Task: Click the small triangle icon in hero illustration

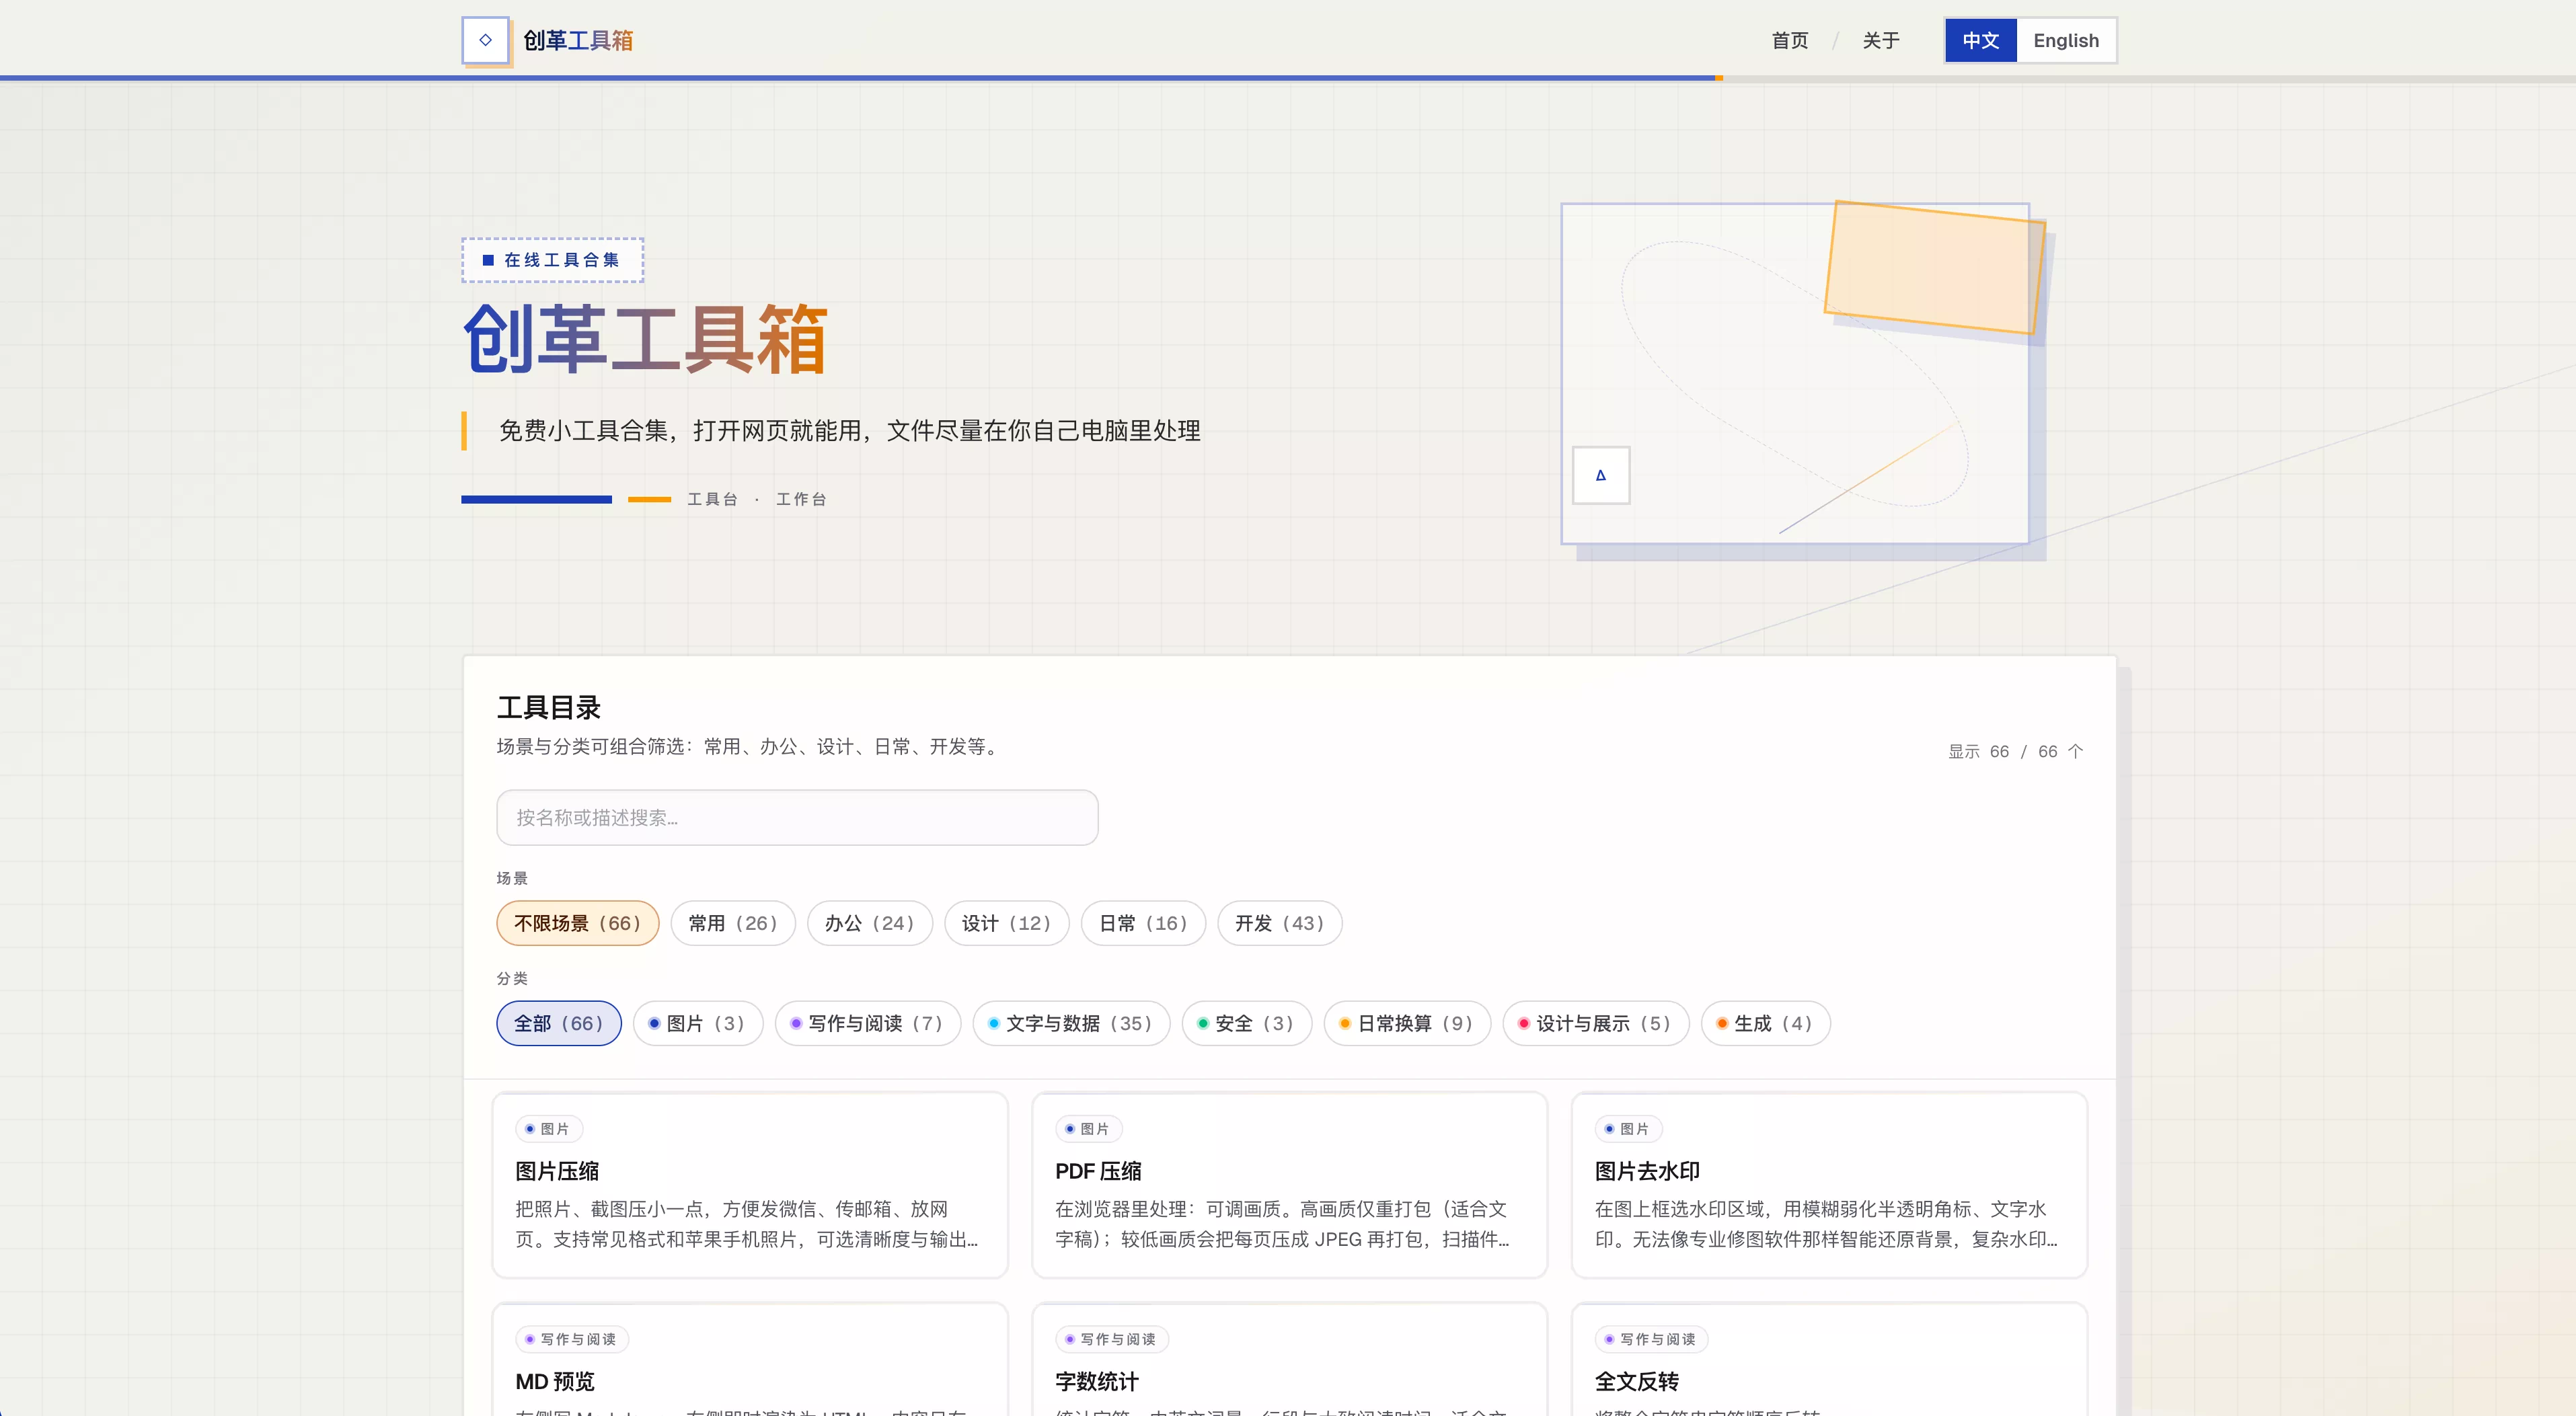Action: [1601, 475]
